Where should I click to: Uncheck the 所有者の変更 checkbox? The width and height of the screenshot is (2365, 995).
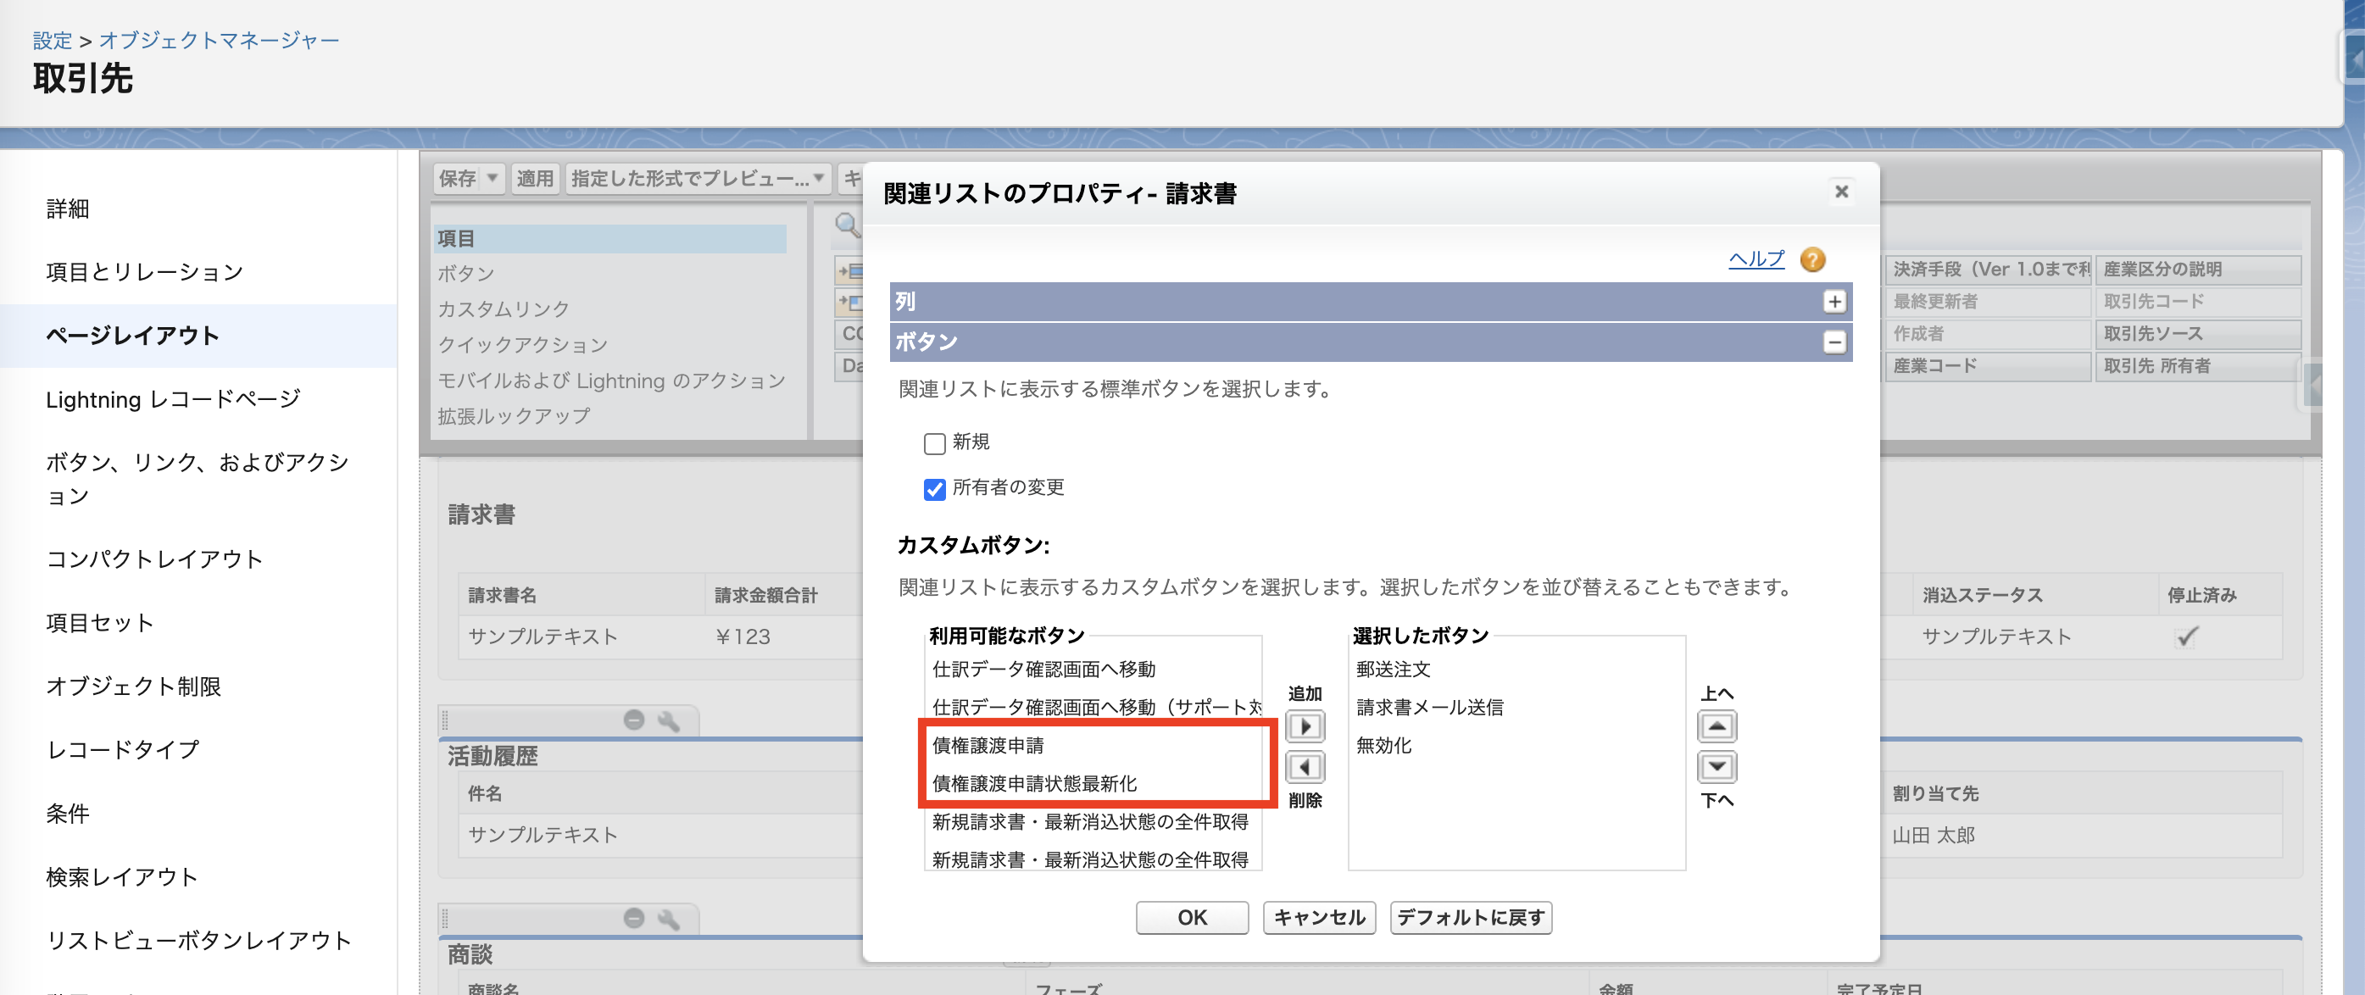(935, 489)
